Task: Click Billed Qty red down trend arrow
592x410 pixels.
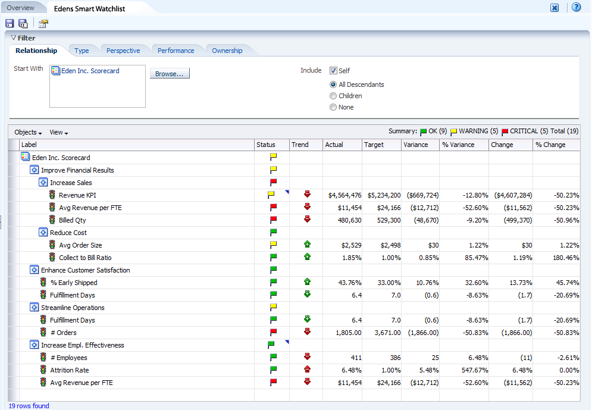Action: (307, 220)
